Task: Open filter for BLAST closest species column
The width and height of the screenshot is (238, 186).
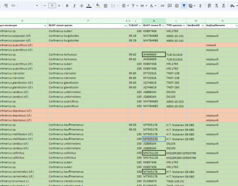Action: point(125,26)
